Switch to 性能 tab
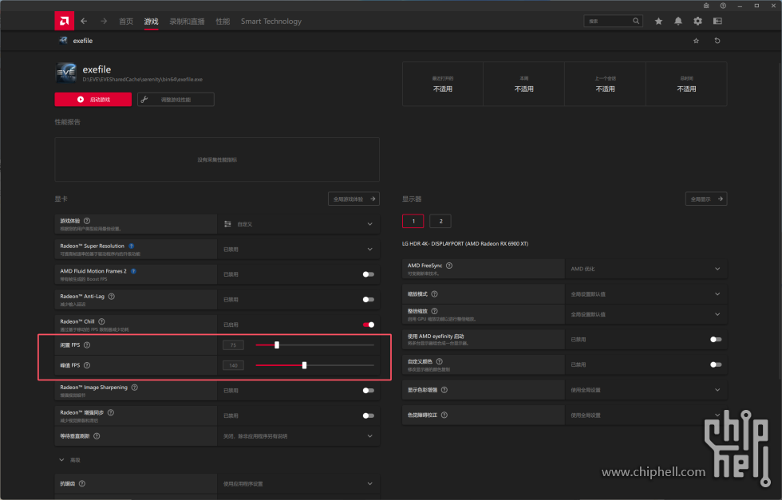Viewport: 782px width, 500px height. tap(223, 22)
